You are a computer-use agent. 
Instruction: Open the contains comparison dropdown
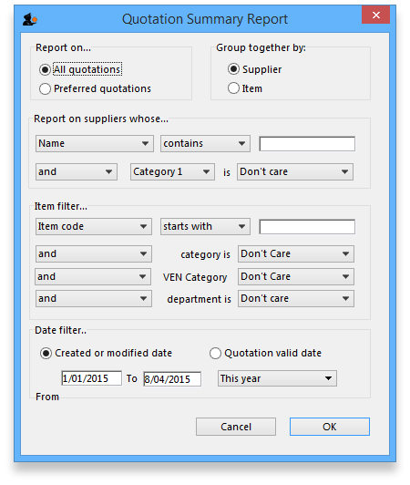pos(205,143)
